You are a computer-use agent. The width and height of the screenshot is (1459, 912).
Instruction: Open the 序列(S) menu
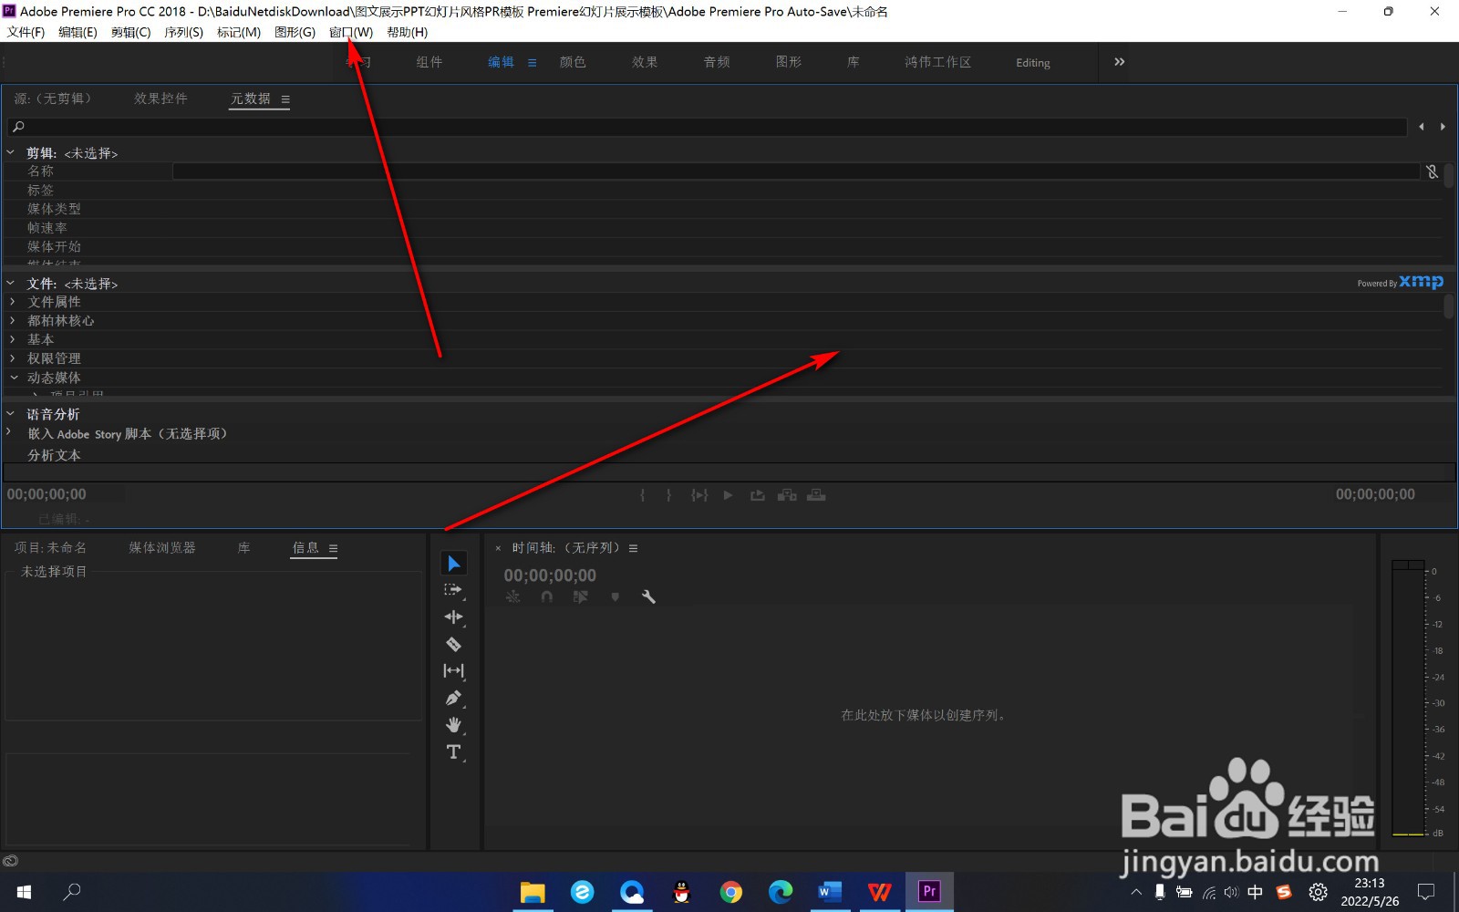click(183, 32)
